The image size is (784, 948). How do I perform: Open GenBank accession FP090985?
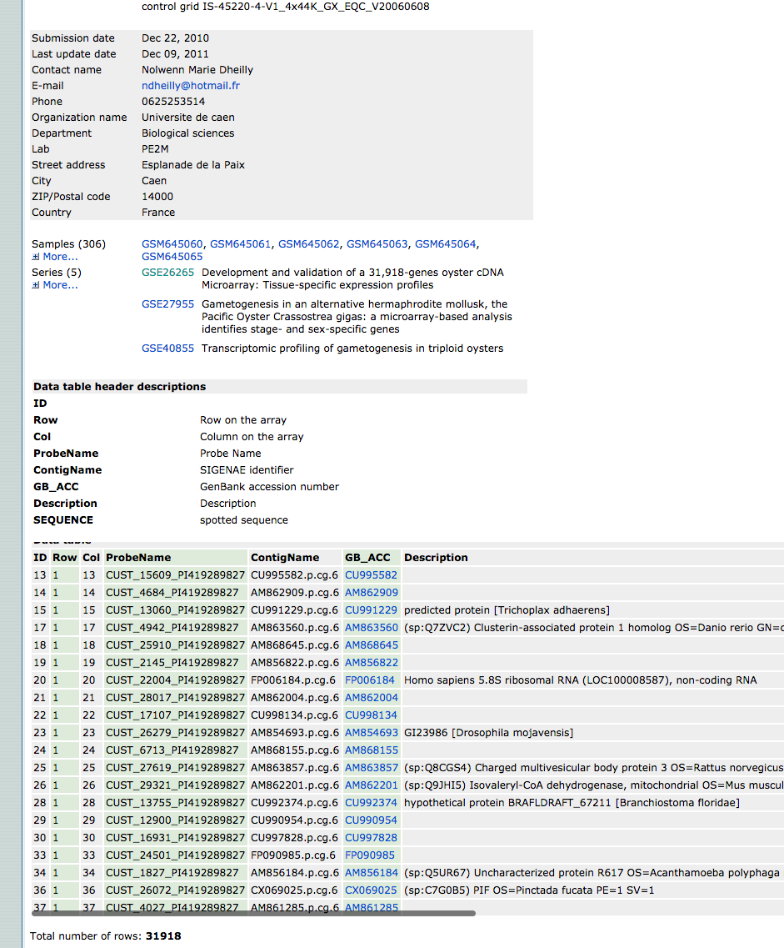(x=370, y=855)
